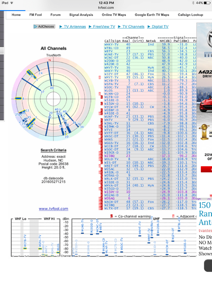Tap the battery indicator icon
This screenshot has height=283, width=212.
pos(207,3)
